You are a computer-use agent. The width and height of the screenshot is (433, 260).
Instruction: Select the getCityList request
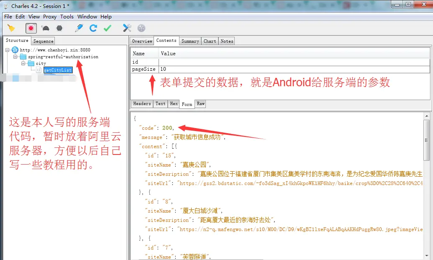point(58,70)
